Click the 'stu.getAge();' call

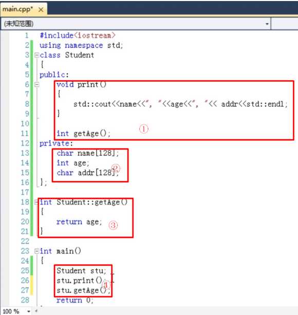tap(83, 290)
